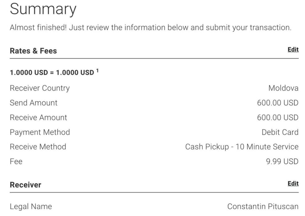Click the Receive Method label
The width and height of the screenshot is (305, 216).
[38, 146]
